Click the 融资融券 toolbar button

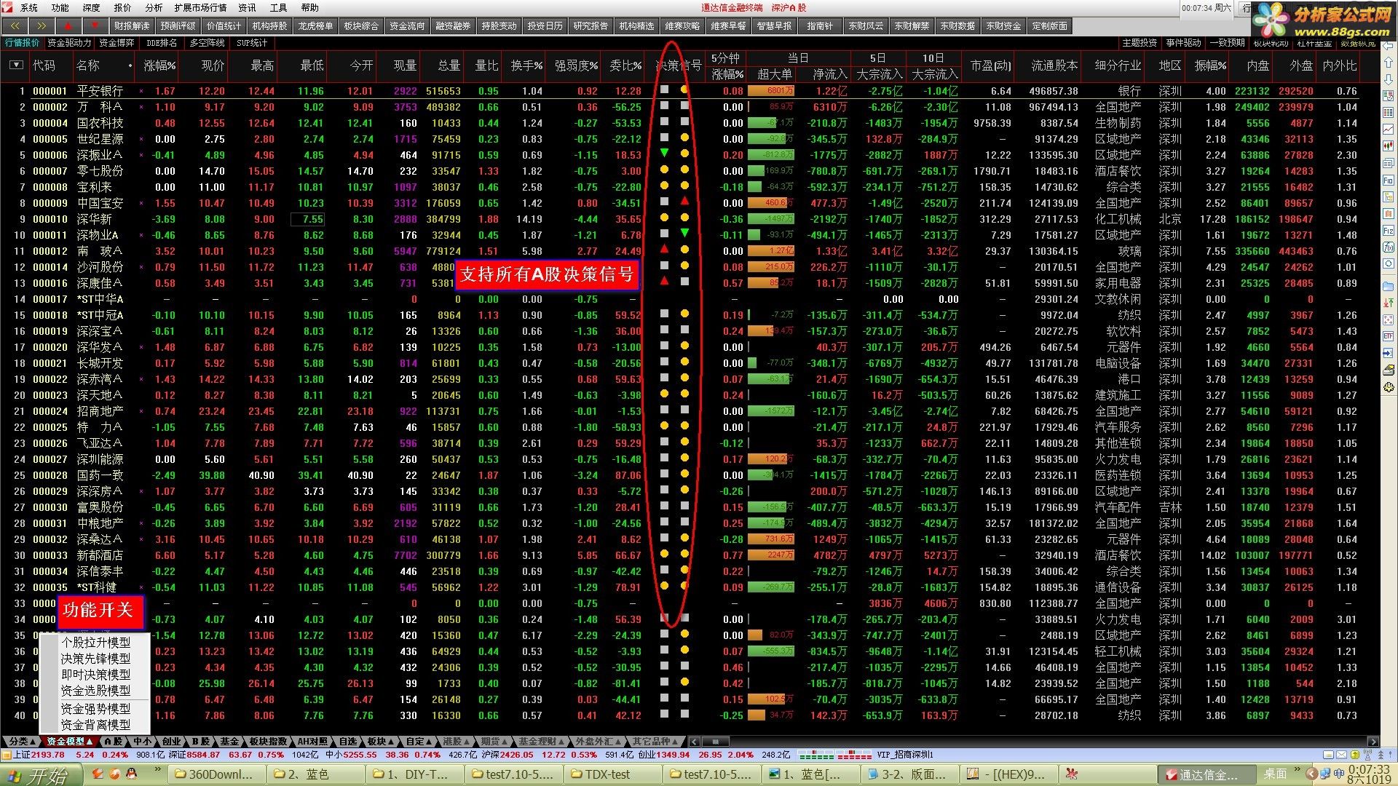pyautogui.click(x=453, y=25)
